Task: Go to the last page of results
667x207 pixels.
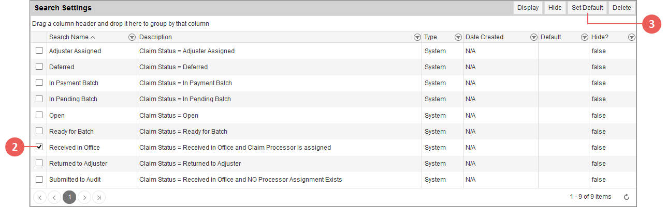Action: [x=98, y=197]
